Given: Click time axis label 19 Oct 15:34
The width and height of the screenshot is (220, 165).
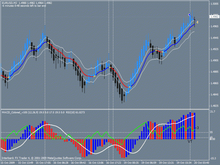Looking at the screenshot, I should (184, 163).
